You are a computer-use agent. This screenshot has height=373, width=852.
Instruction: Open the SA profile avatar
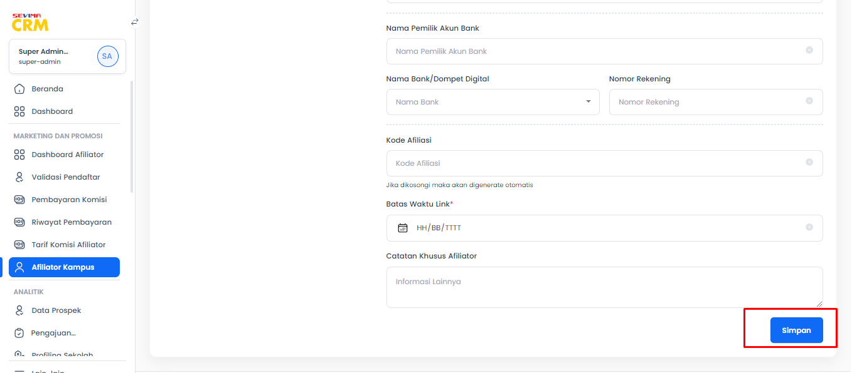coord(107,56)
